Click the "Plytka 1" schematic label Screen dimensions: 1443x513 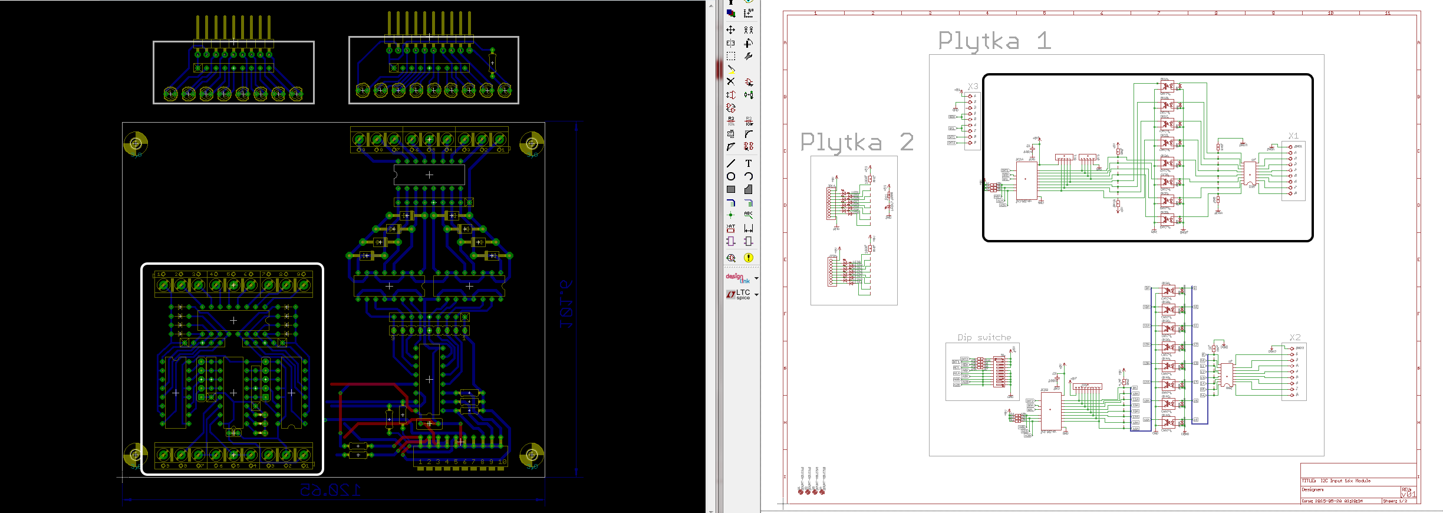tap(994, 41)
